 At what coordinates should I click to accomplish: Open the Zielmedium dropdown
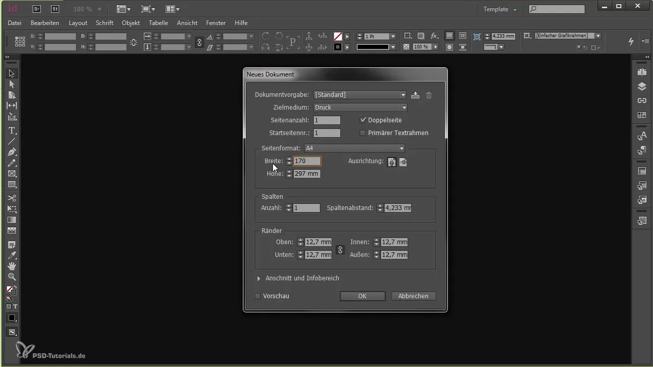pos(360,108)
